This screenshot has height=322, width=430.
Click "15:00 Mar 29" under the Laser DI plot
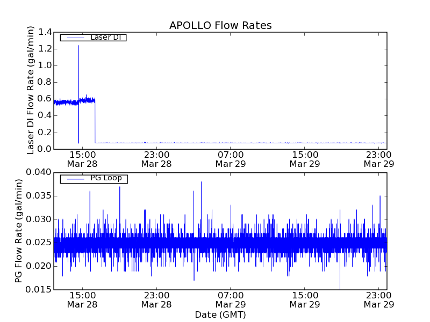(305, 159)
